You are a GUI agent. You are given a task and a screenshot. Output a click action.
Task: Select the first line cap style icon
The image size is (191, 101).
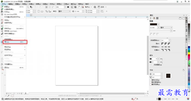click(x=162, y=47)
